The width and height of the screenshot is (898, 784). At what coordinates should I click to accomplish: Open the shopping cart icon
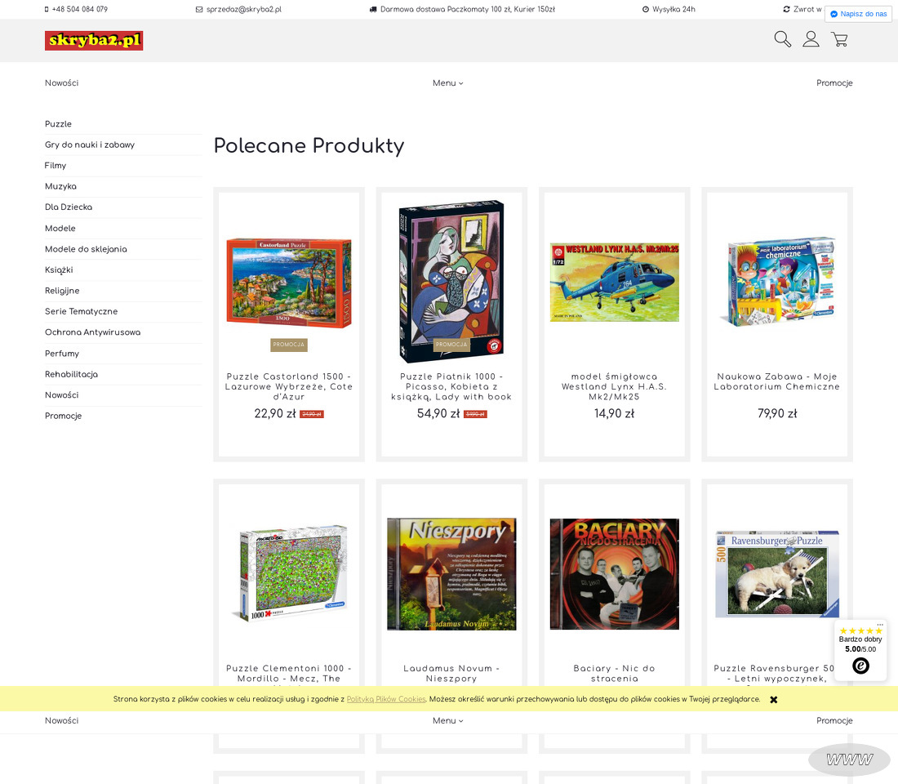[x=839, y=39]
